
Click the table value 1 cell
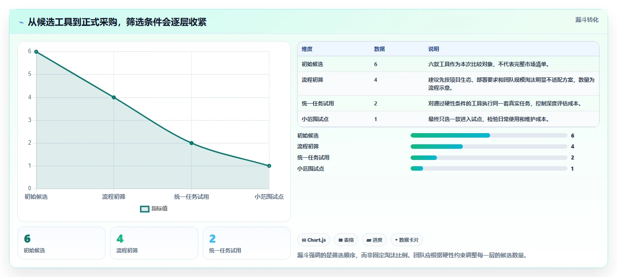click(376, 119)
